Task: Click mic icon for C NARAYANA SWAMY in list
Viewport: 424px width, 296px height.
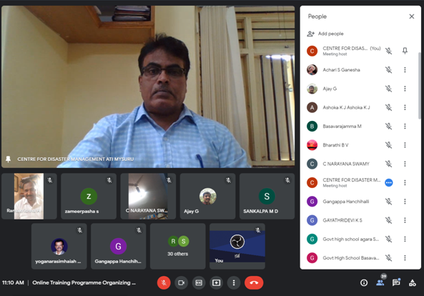Action: click(388, 164)
